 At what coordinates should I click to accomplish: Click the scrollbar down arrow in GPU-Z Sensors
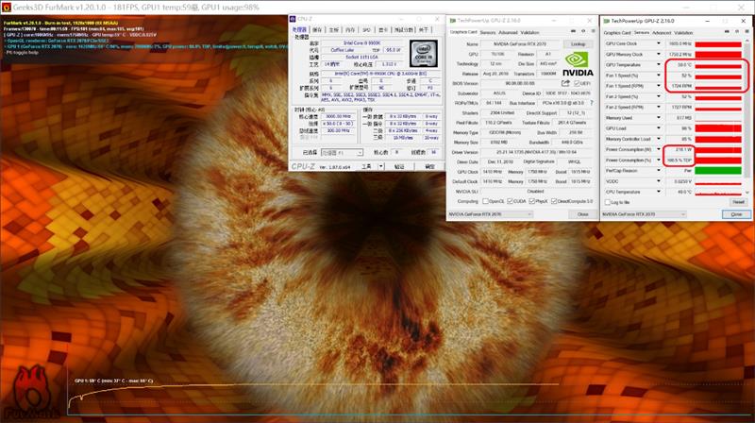pyautogui.click(x=747, y=193)
